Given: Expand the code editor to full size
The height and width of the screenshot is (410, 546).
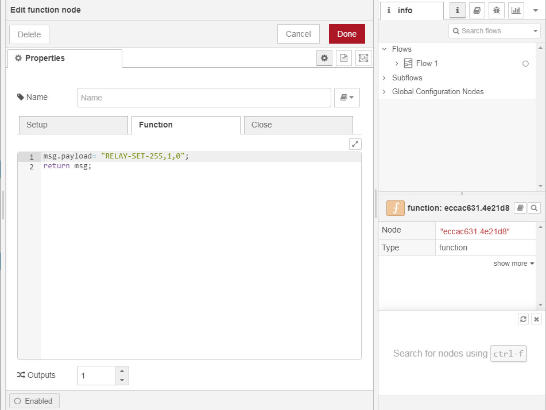Looking at the screenshot, I should pos(355,144).
